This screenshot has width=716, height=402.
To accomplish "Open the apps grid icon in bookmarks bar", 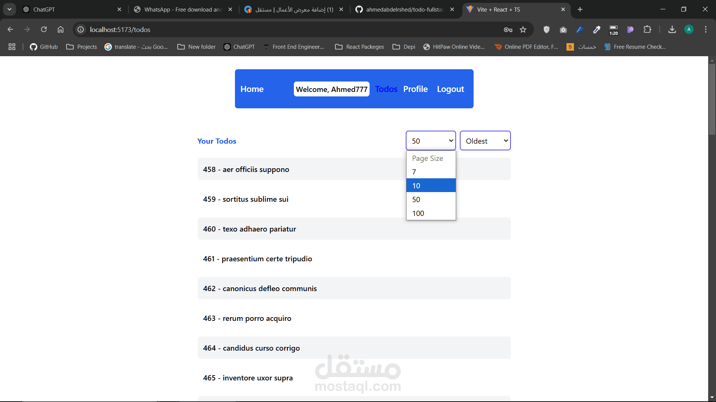I will coord(12,47).
